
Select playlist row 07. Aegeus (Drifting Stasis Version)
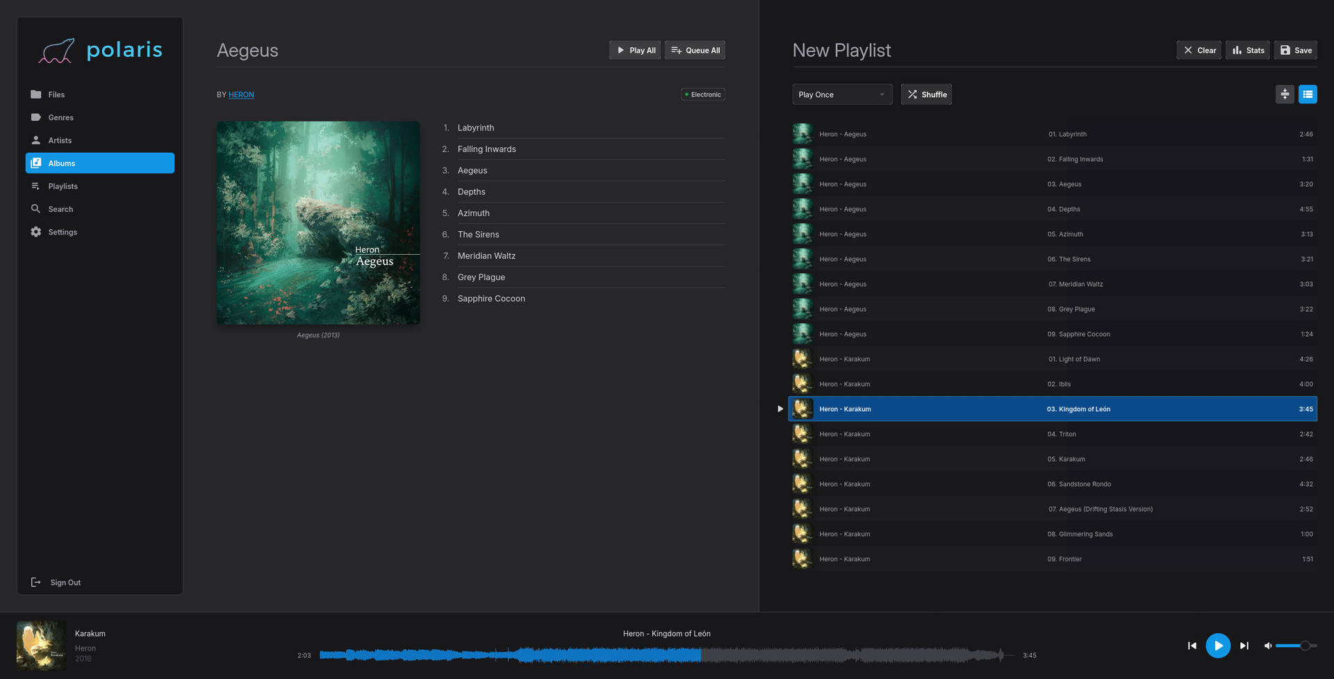click(x=1053, y=509)
